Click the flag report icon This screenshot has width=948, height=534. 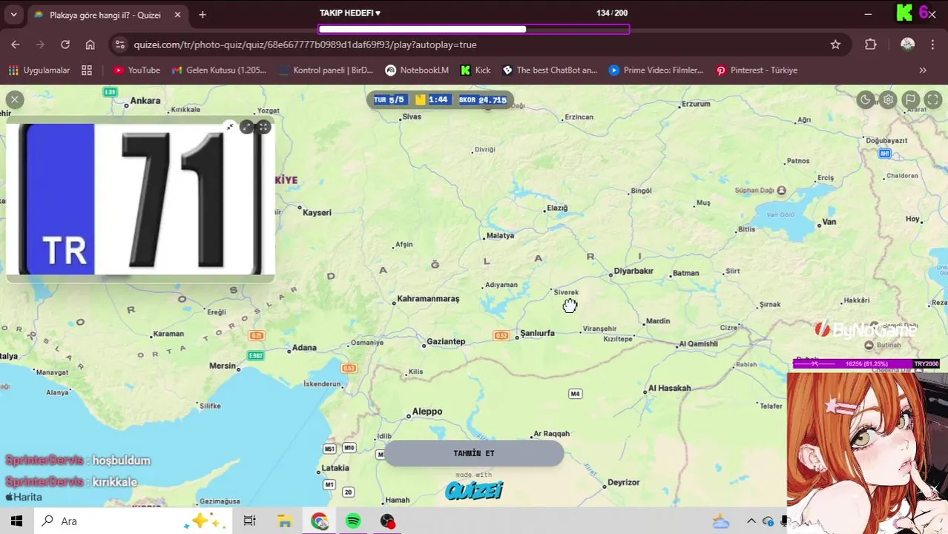(x=911, y=99)
